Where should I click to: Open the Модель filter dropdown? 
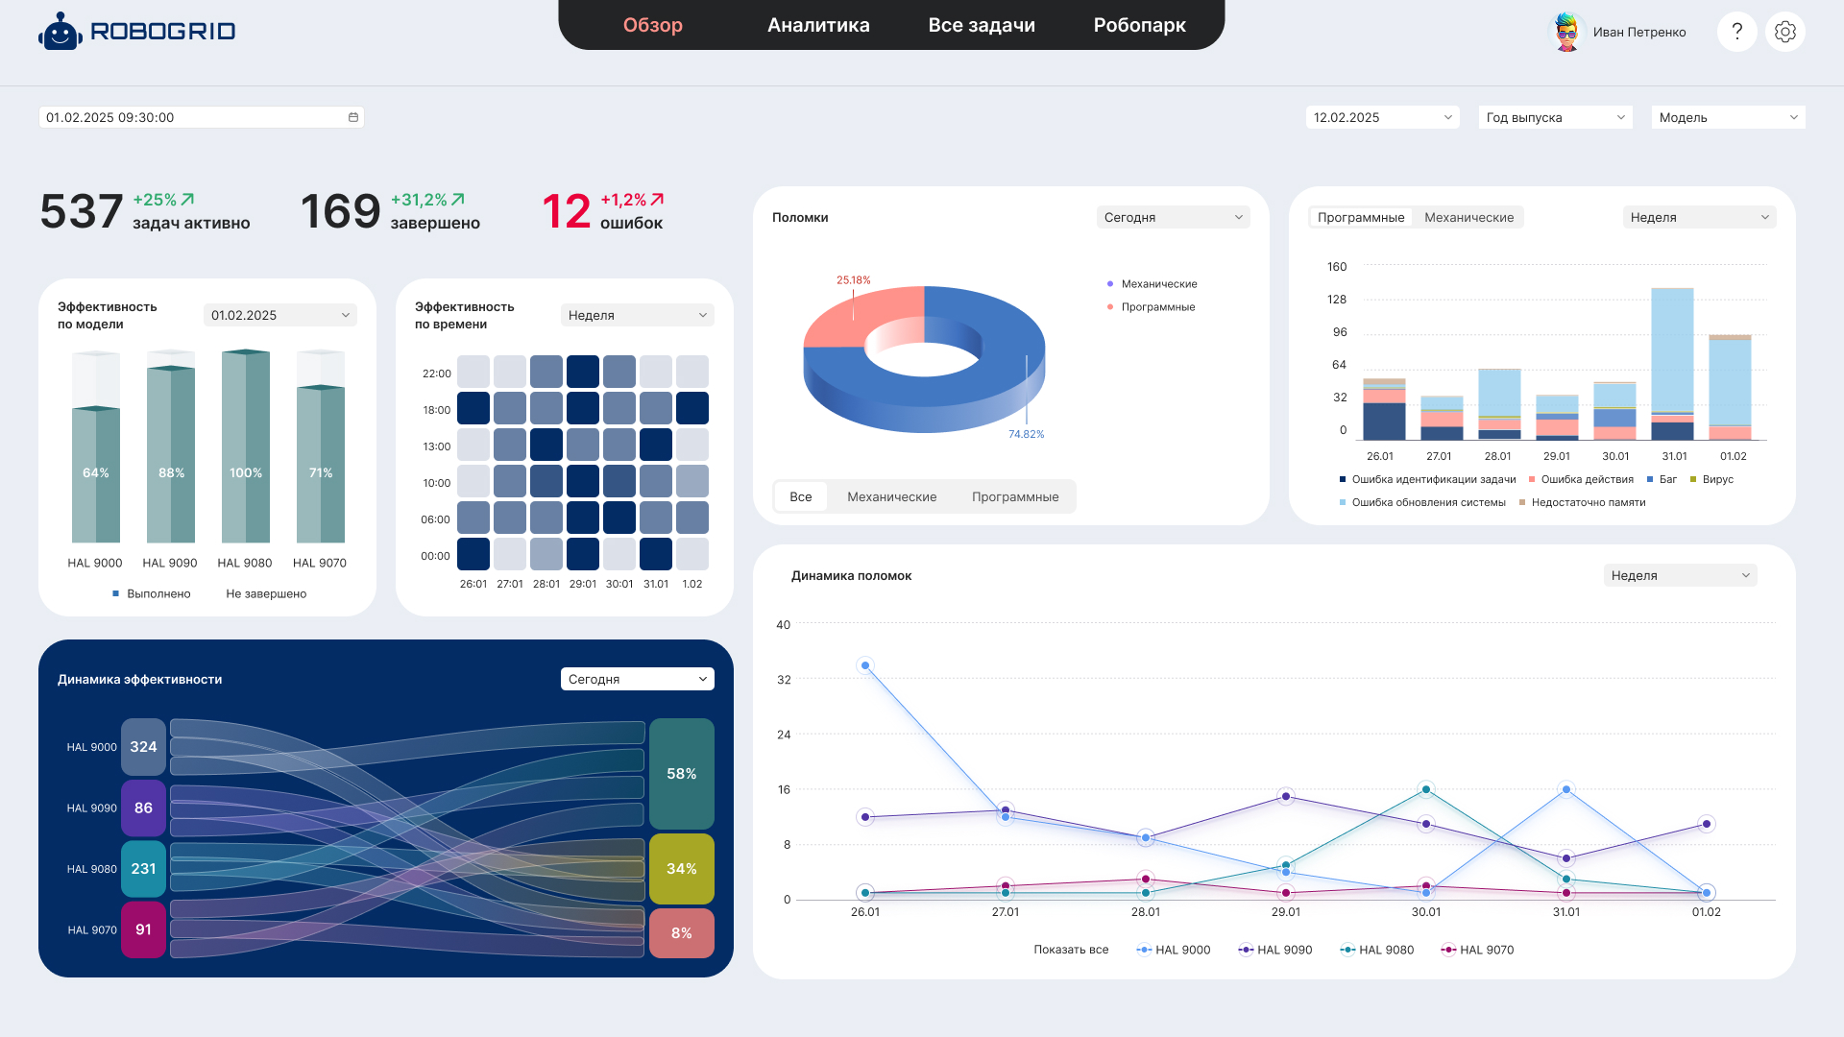tap(1728, 117)
